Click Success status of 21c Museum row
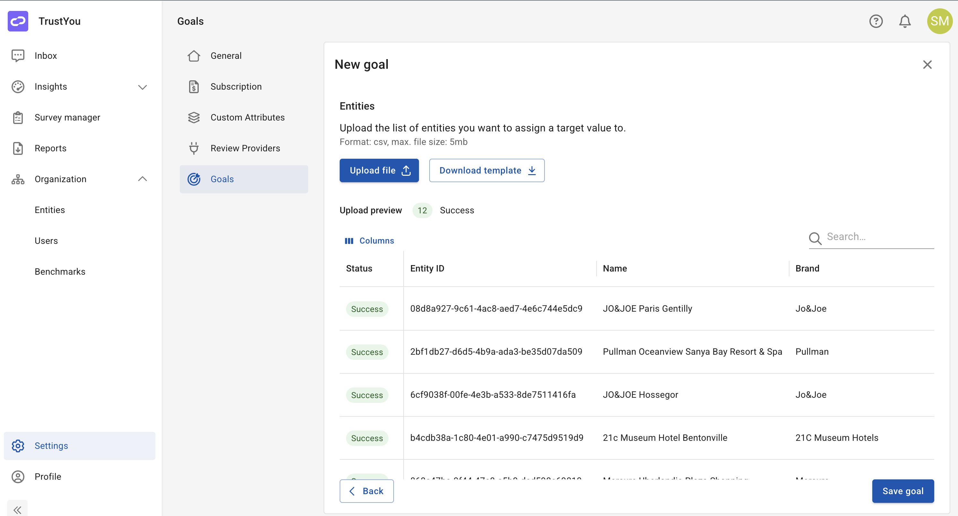This screenshot has width=958, height=516. (x=367, y=438)
